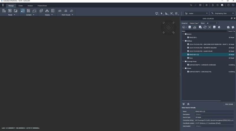Click the database icon in Data Sources toolbar
This screenshot has height=131, width=236.
(x=190, y=27)
